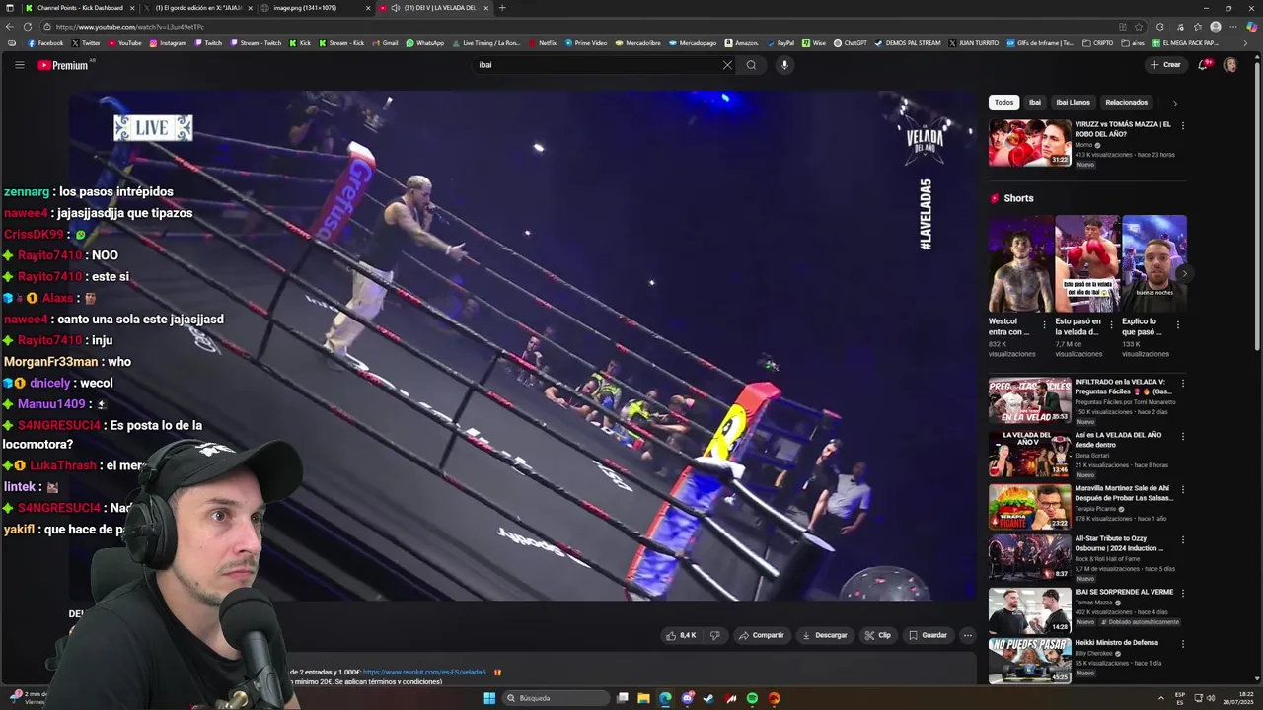
Task: Open the revolut.com velada5 link
Action: [x=425, y=672]
